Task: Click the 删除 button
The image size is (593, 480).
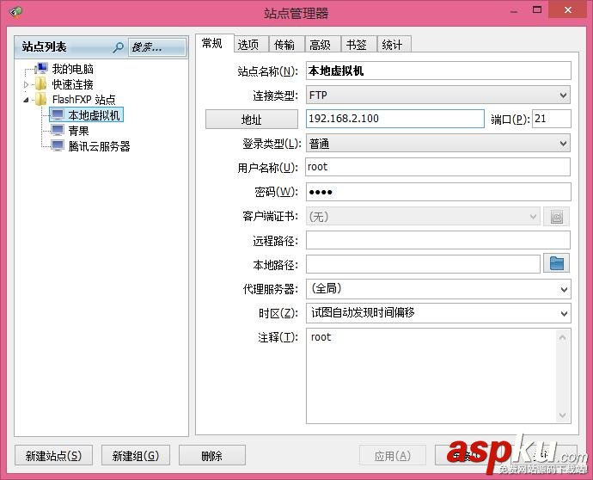Action: point(211,455)
